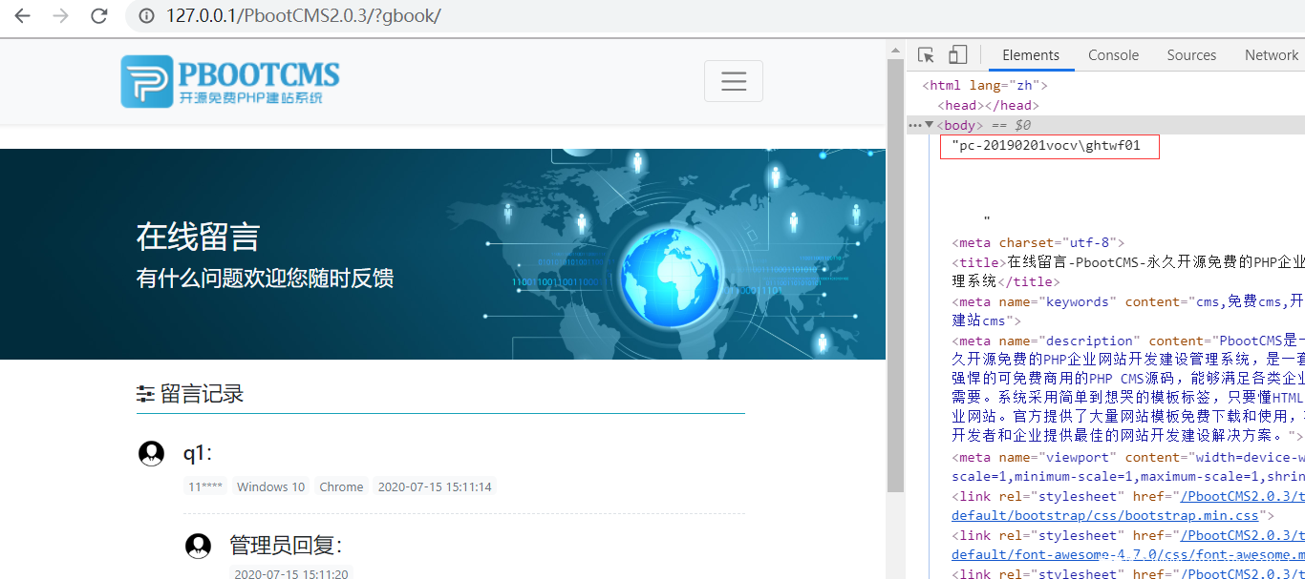Reload the current page

(x=98, y=16)
